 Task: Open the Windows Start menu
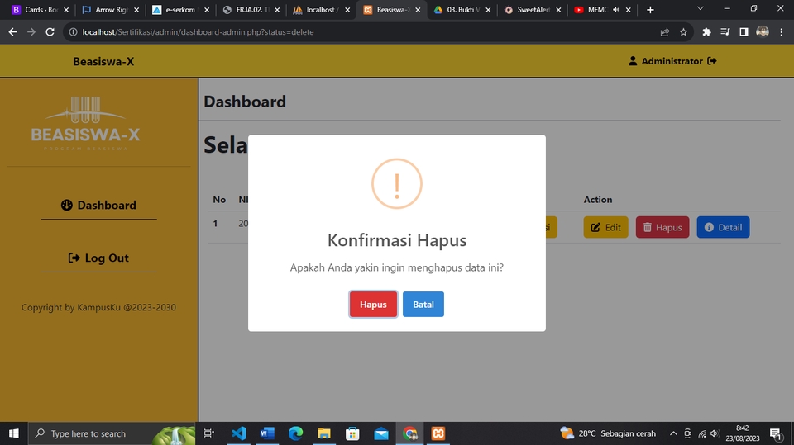(x=14, y=433)
